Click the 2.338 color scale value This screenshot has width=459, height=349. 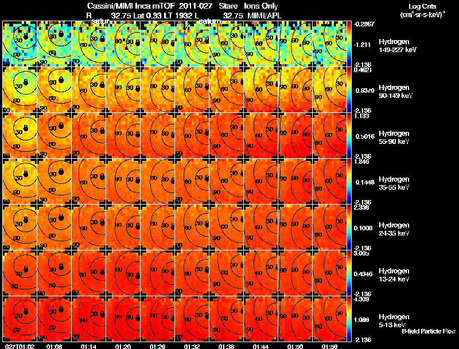tap(361, 207)
